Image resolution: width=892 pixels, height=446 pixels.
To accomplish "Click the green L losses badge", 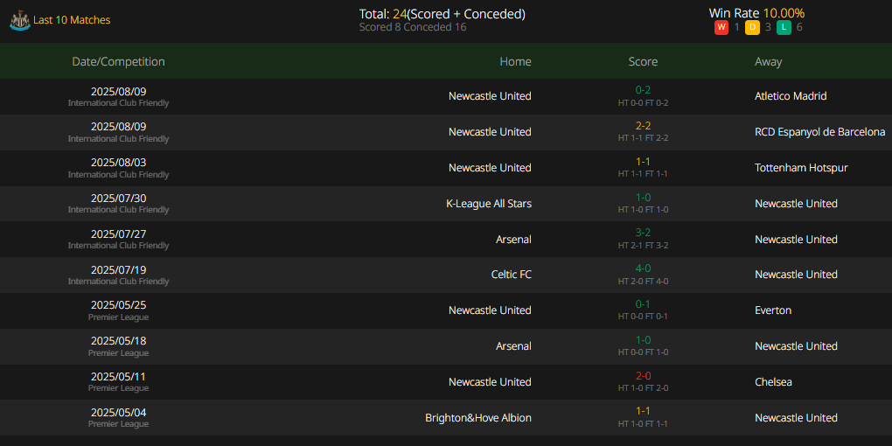I will 784,27.
